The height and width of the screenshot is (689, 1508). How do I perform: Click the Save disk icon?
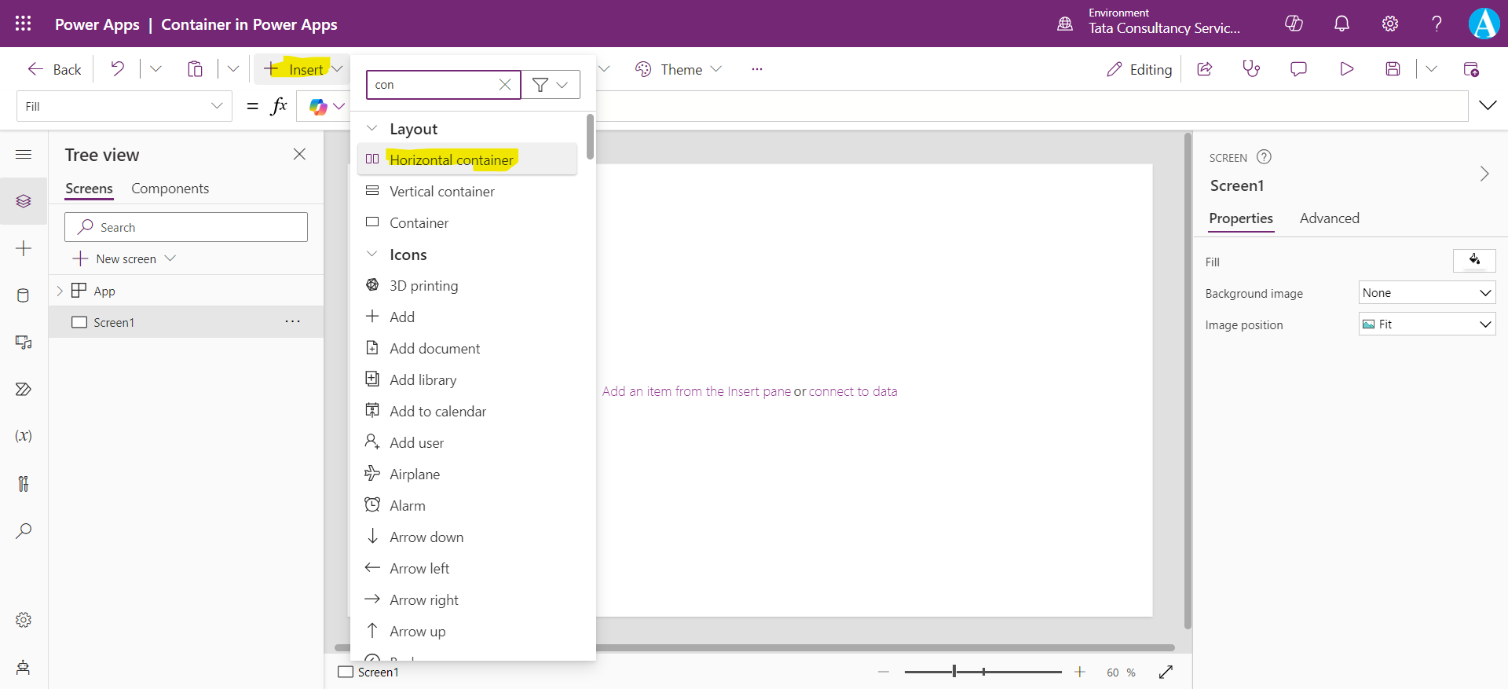click(x=1393, y=69)
